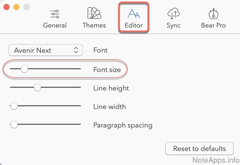The width and height of the screenshot is (240, 165).
Task: Click the Font size slider knob
Action: click(24, 69)
